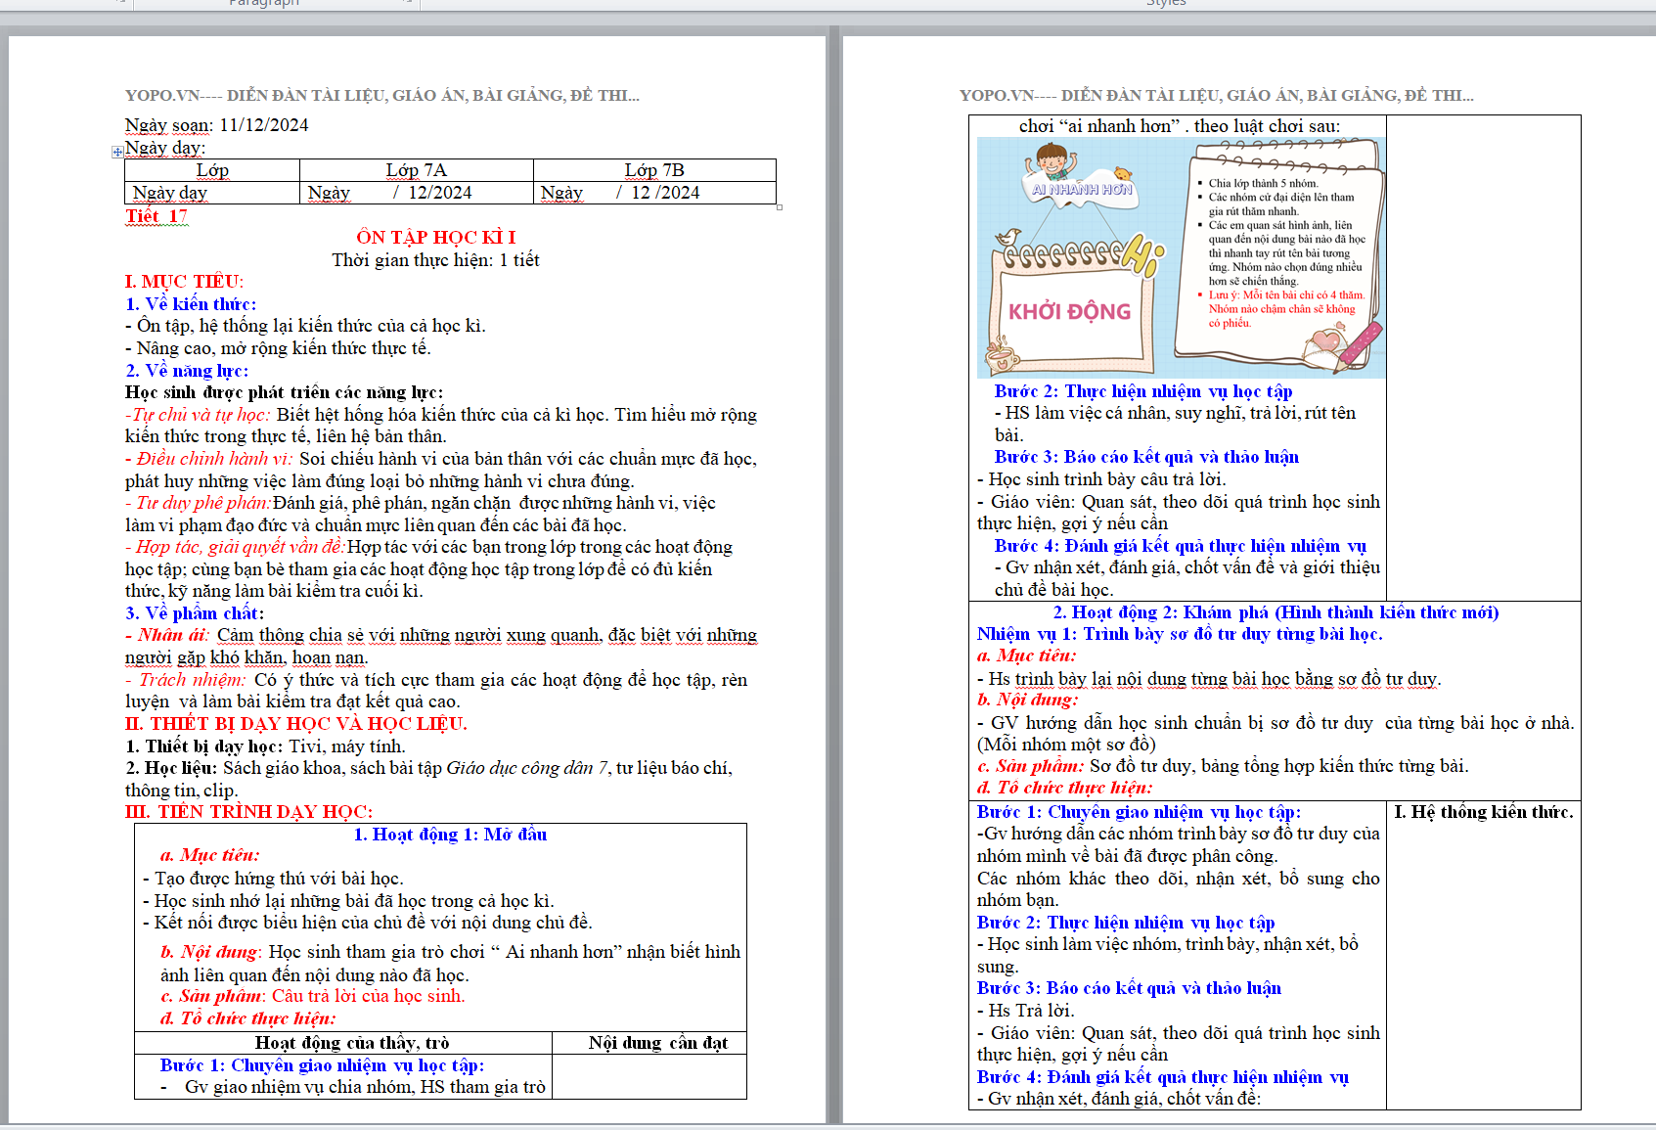The width and height of the screenshot is (1656, 1130).
Task: Click the "Nhiệm vụ 1: Trình bày sơ đồ tư duy" line
Action: (x=1179, y=634)
